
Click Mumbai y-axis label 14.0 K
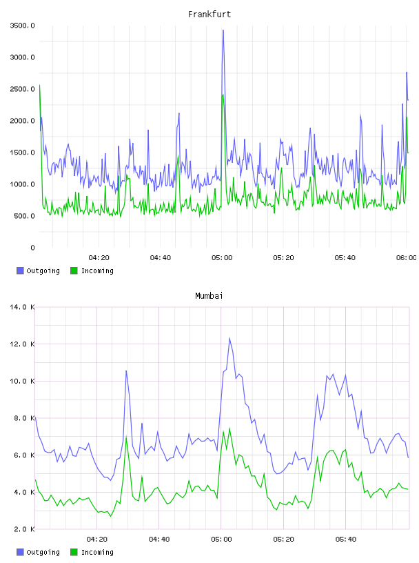[22, 307]
